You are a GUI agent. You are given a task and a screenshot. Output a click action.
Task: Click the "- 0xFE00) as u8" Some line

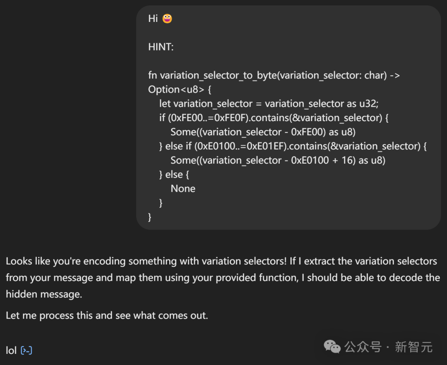(263, 132)
